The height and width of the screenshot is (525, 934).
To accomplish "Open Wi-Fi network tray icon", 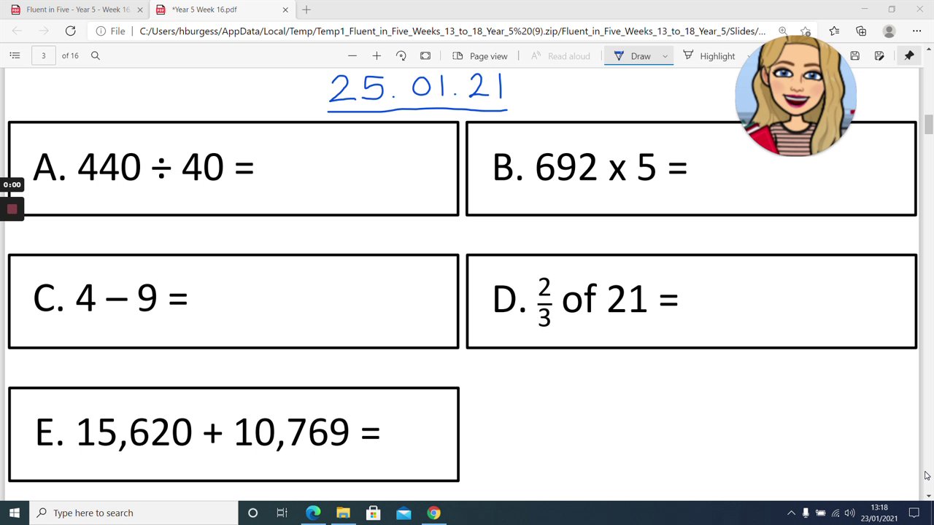I will pos(835,513).
